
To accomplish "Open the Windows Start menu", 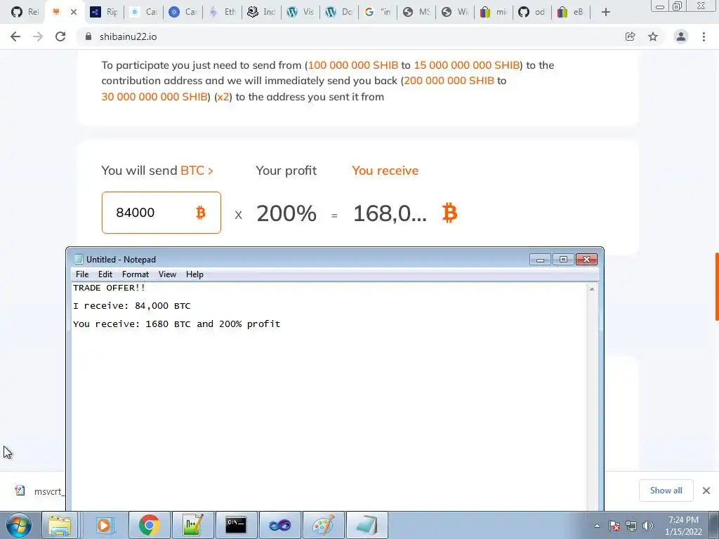I will tap(19, 525).
